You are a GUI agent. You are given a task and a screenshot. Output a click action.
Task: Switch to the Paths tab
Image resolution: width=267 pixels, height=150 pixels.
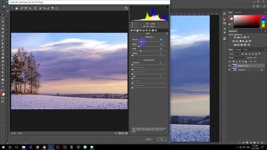(246, 50)
